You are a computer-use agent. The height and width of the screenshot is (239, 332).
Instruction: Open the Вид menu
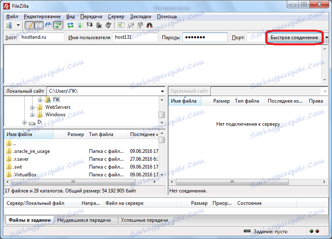[x=70, y=16]
